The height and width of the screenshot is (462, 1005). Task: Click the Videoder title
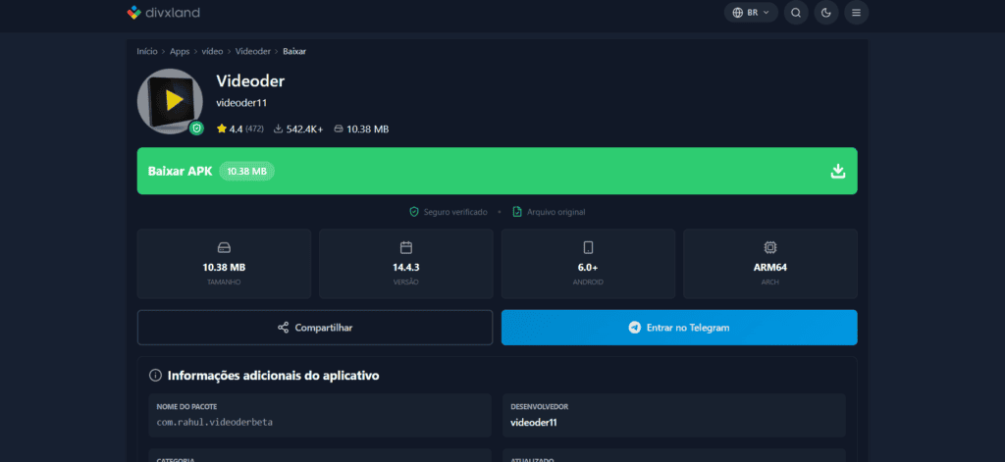coord(250,80)
